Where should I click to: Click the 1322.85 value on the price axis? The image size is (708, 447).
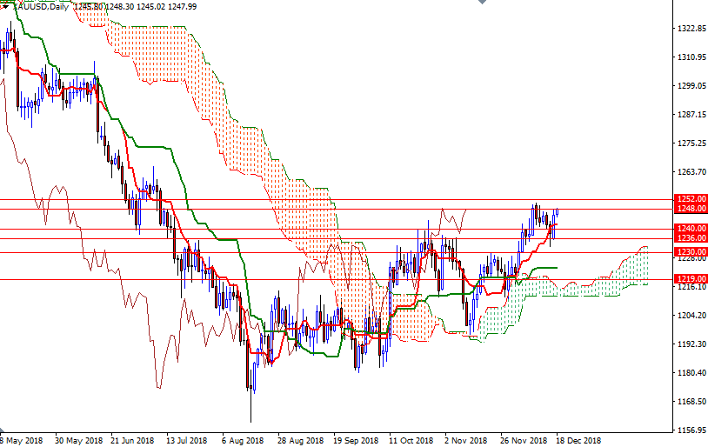pyautogui.click(x=691, y=29)
